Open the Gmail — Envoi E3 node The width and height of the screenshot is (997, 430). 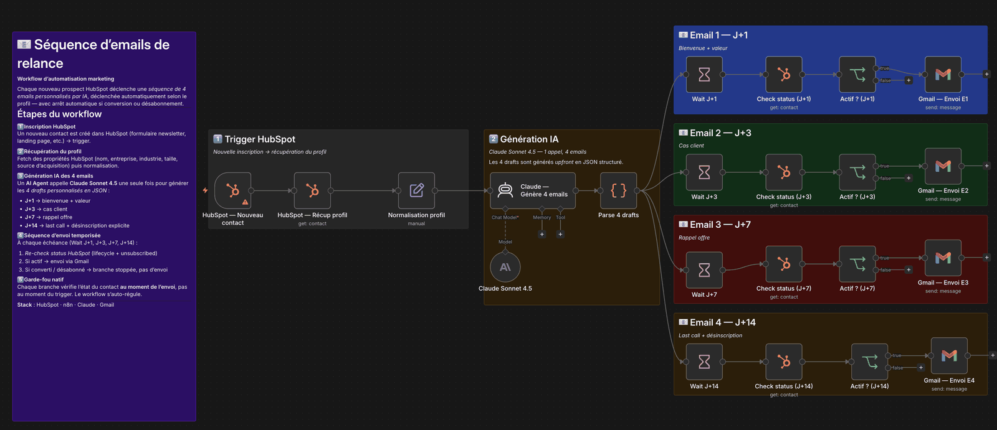click(x=943, y=258)
